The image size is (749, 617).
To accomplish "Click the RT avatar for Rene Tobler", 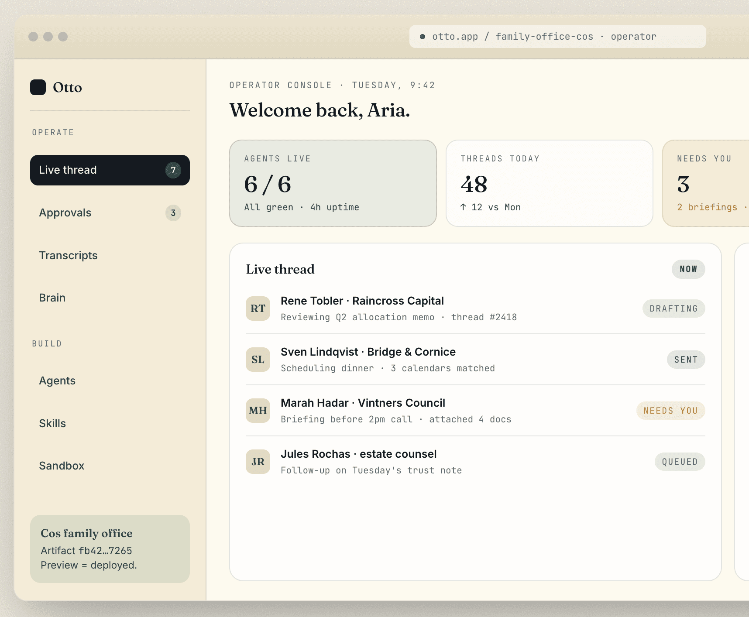I will (x=258, y=308).
